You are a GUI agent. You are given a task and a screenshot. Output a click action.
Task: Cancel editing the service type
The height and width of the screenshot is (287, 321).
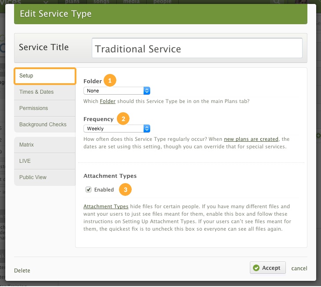(299, 269)
